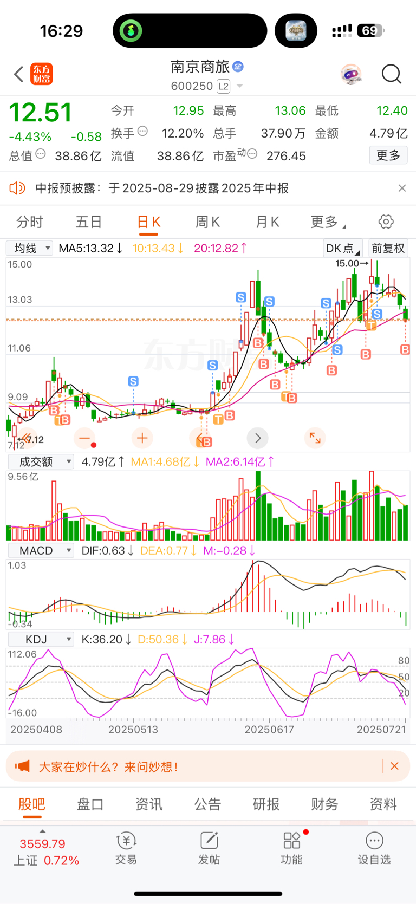Tap the info icon beside 市盈动

point(252,154)
